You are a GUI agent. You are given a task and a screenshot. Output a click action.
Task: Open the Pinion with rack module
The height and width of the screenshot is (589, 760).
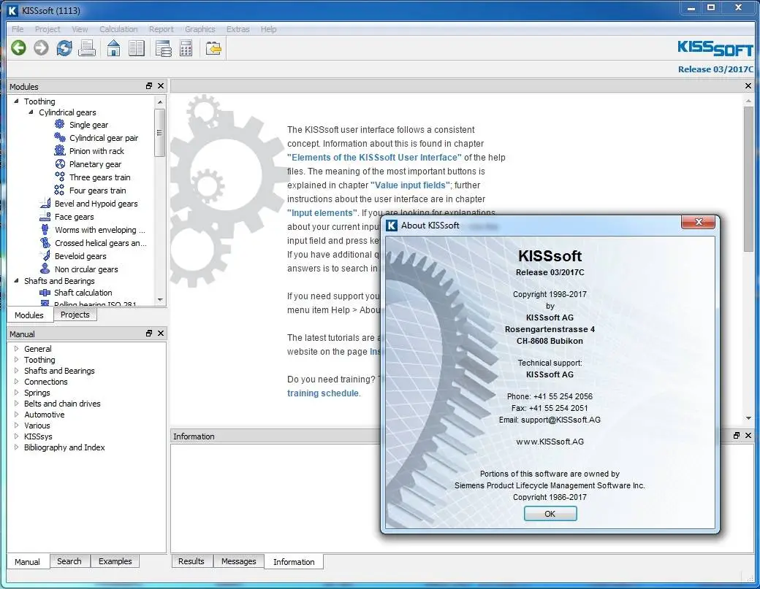pos(96,151)
